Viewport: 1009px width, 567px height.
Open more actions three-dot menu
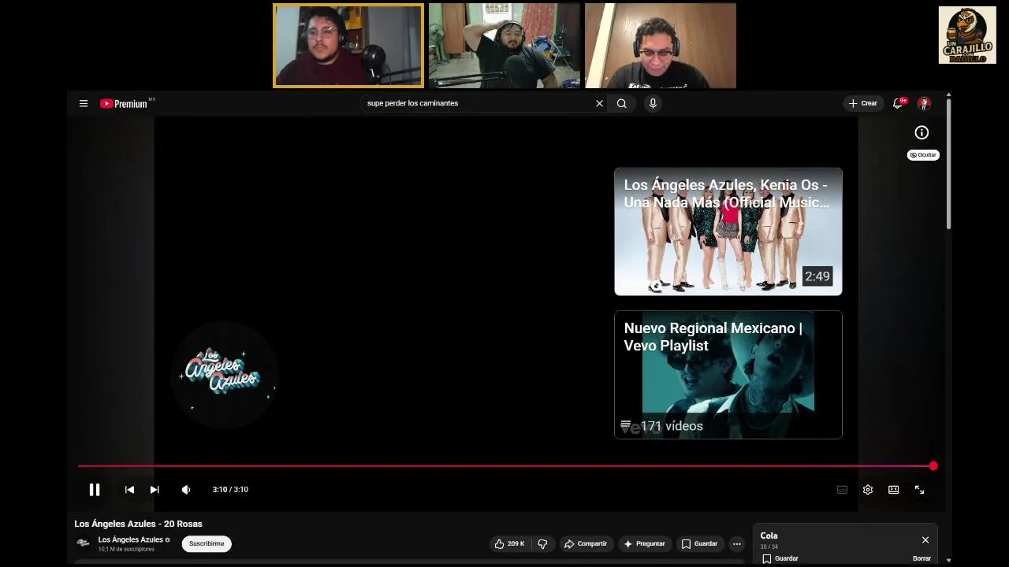[x=736, y=543]
